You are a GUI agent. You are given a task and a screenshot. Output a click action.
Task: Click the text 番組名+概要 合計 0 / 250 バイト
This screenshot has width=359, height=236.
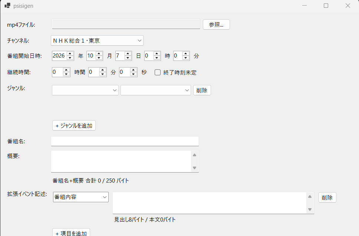[x=90, y=181]
